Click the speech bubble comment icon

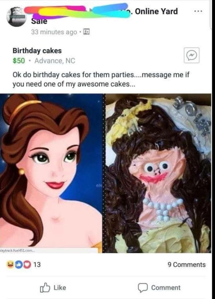pos(143,288)
